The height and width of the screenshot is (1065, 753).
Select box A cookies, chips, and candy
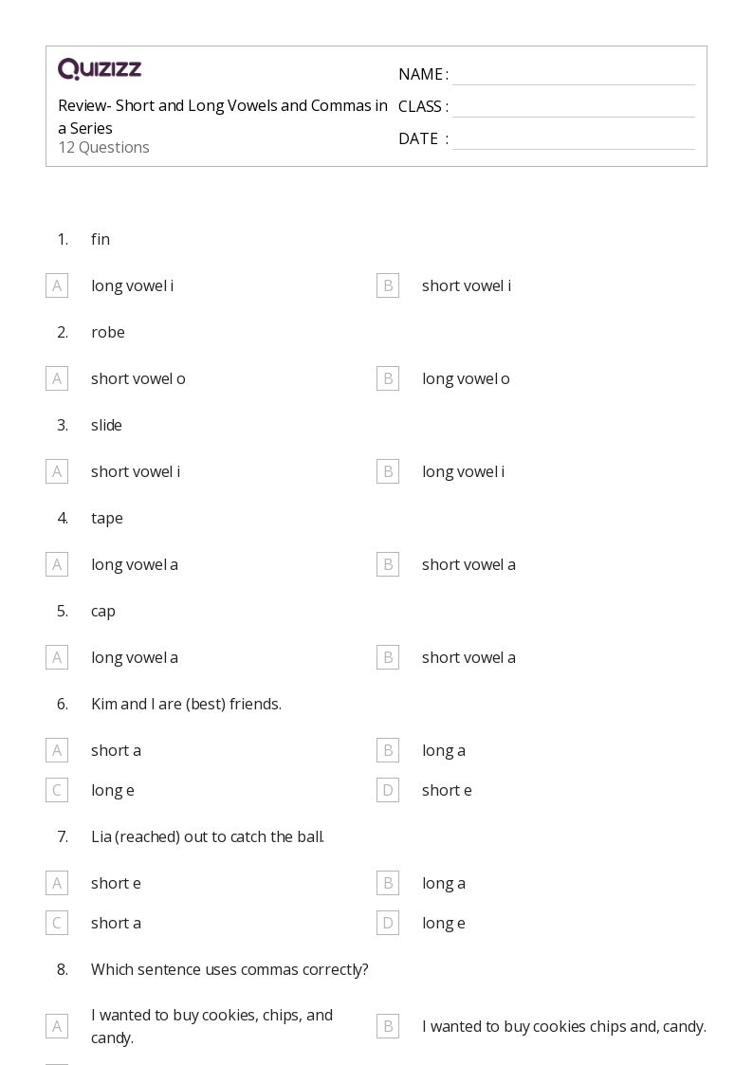click(57, 1026)
